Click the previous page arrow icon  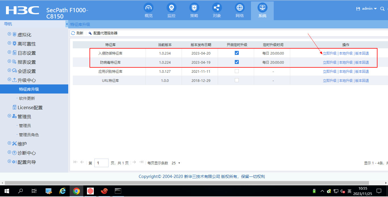coord(82,162)
